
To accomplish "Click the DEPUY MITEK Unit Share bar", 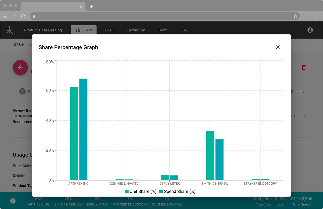I will (165, 178).
